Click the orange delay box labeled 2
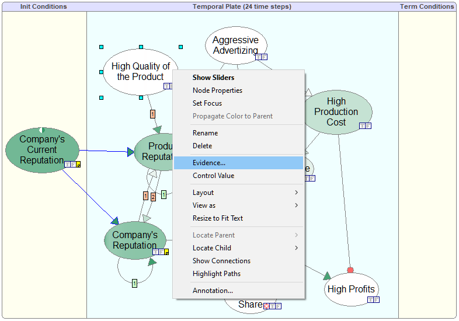Image resolution: width=459 pixels, height=321 pixels. click(x=153, y=197)
